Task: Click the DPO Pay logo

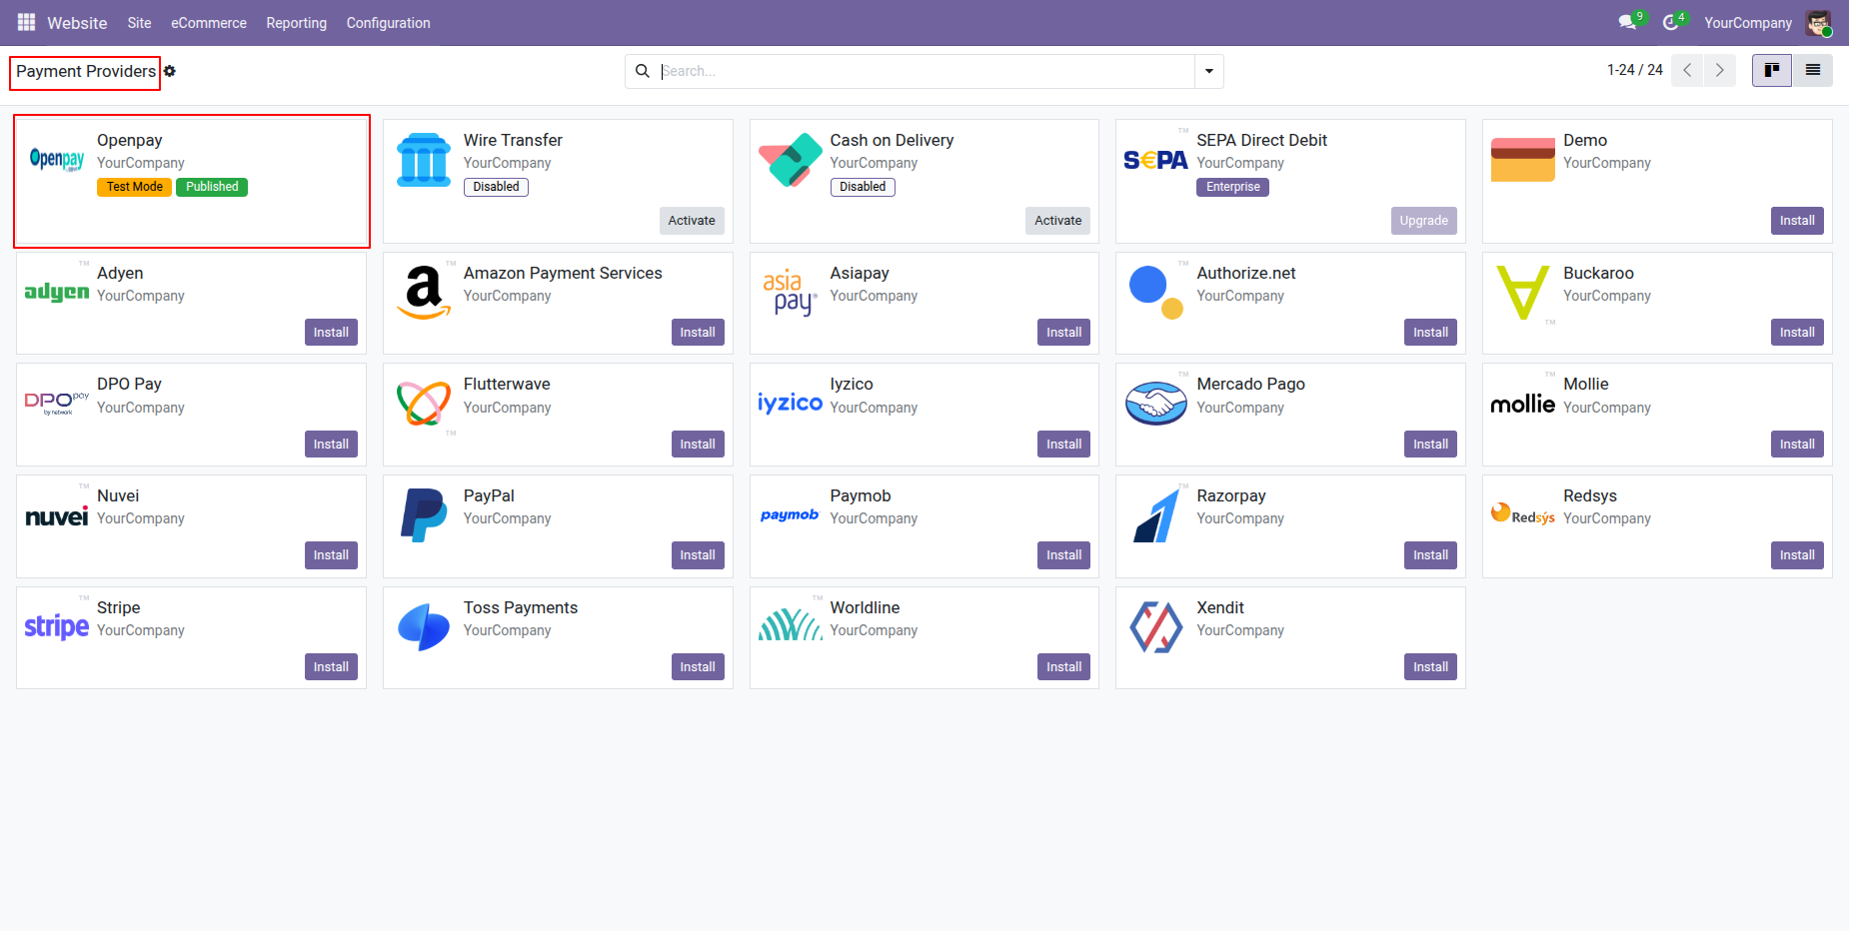Action: click(x=57, y=404)
